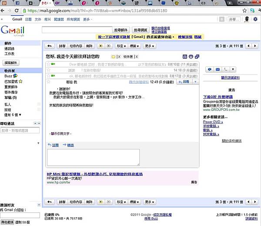This screenshot has height=226, width=261.
Task: Click the Gmail search input field
Action: click(77, 30)
